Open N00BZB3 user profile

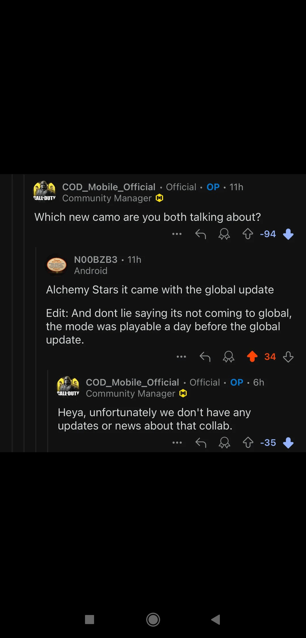(x=96, y=260)
